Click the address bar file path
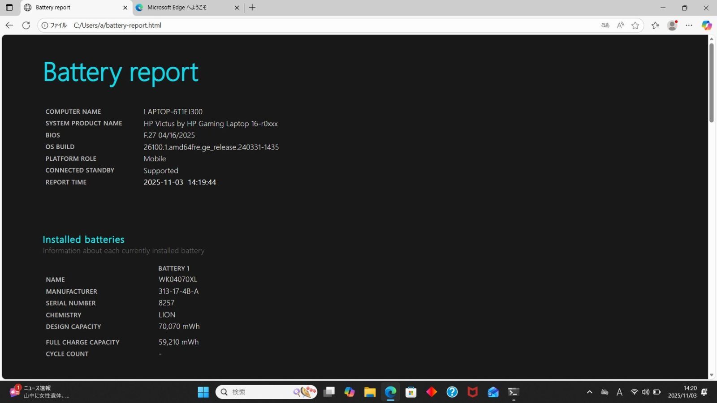The width and height of the screenshot is (717, 403). (117, 26)
